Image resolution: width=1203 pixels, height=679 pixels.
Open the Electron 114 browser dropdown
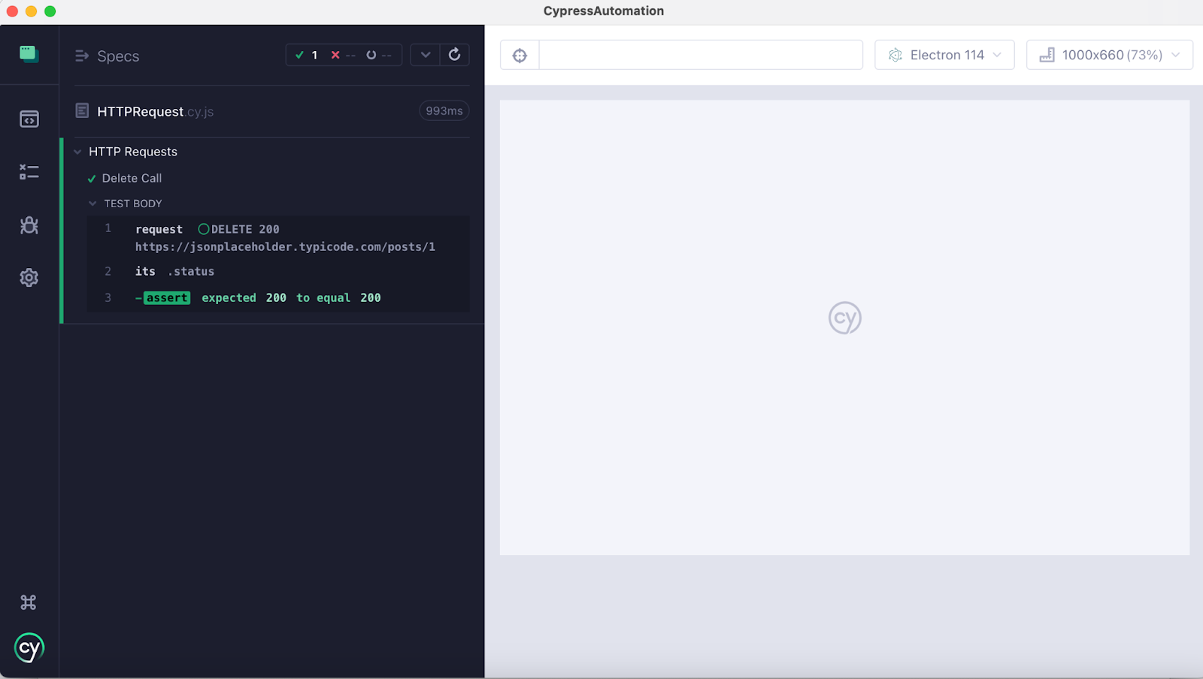point(944,54)
